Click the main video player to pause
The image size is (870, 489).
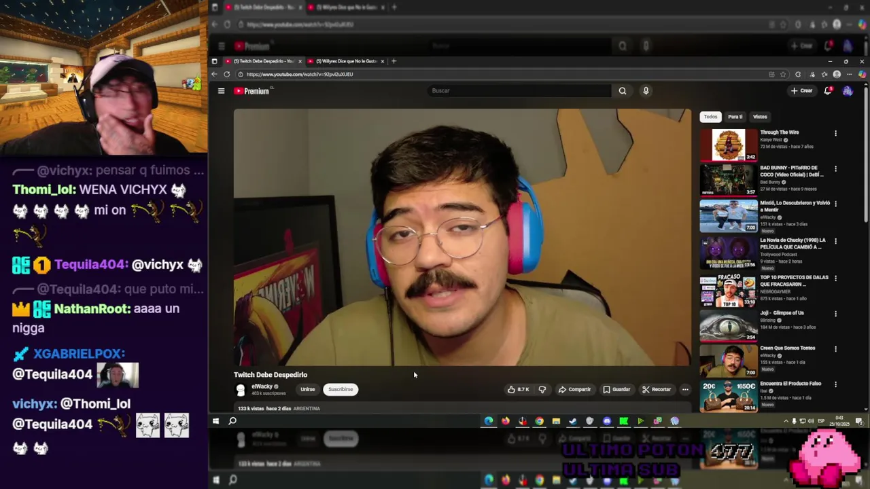pos(462,237)
